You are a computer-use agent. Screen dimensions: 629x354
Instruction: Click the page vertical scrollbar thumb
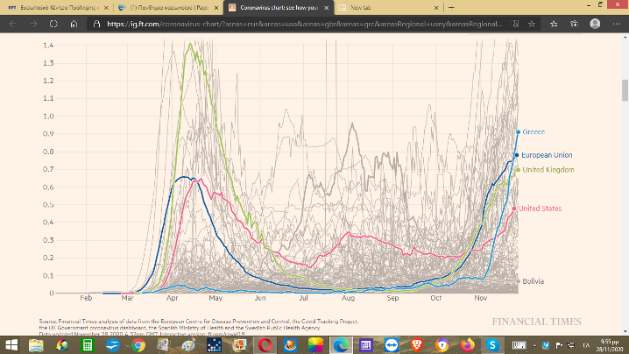click(624, 90)
